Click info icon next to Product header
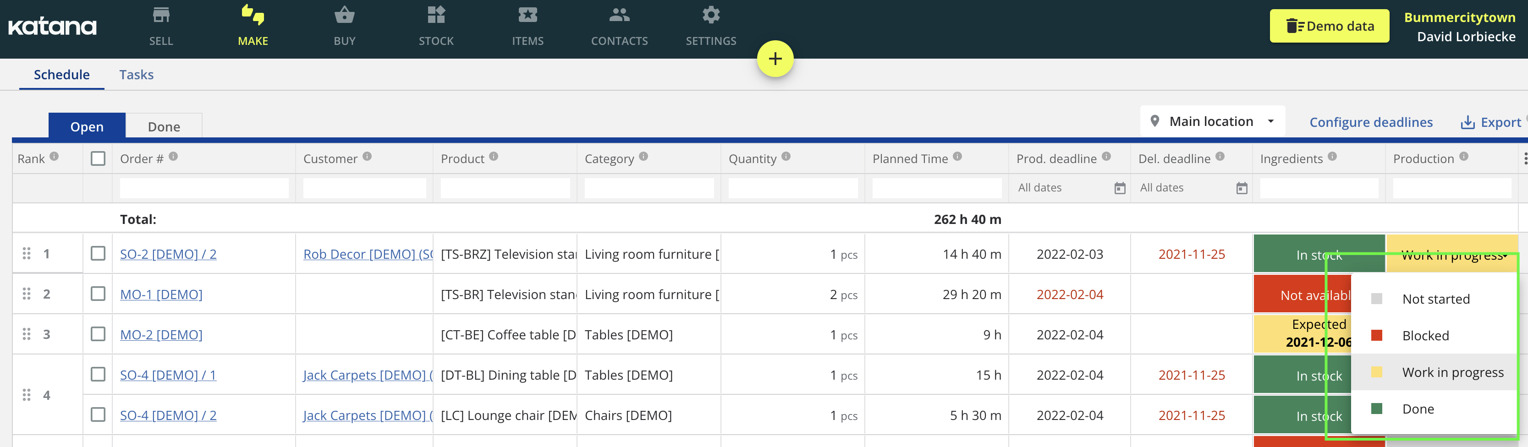1528x447 pixels. [x=494, y=157]
